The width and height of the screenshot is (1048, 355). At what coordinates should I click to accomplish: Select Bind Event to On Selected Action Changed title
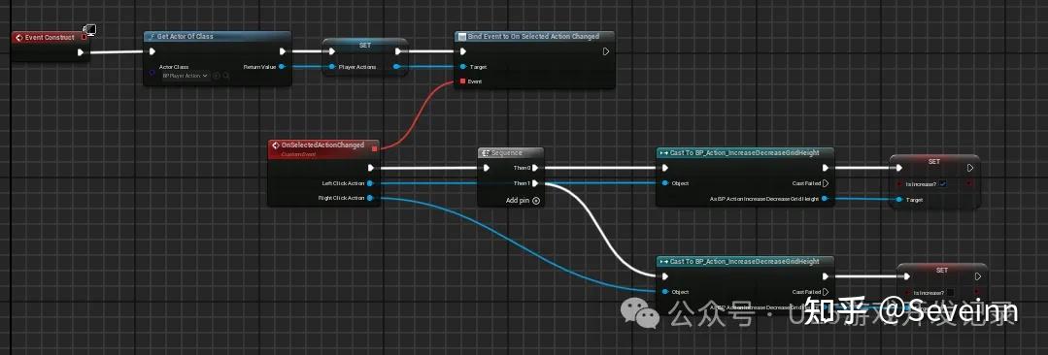coord(534,36)
